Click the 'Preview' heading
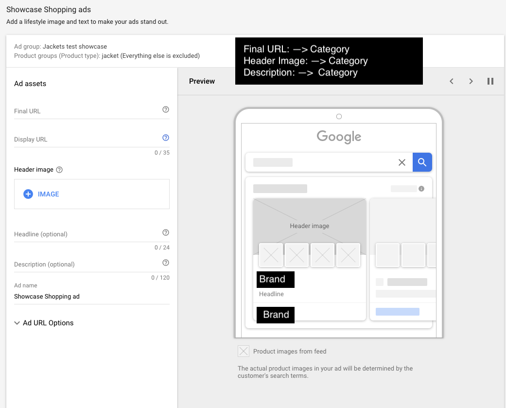 coord(202,81)
